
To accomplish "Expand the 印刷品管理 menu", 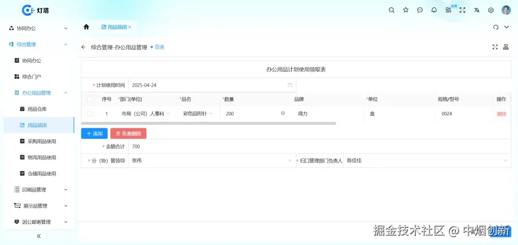I will pos(39,189).
